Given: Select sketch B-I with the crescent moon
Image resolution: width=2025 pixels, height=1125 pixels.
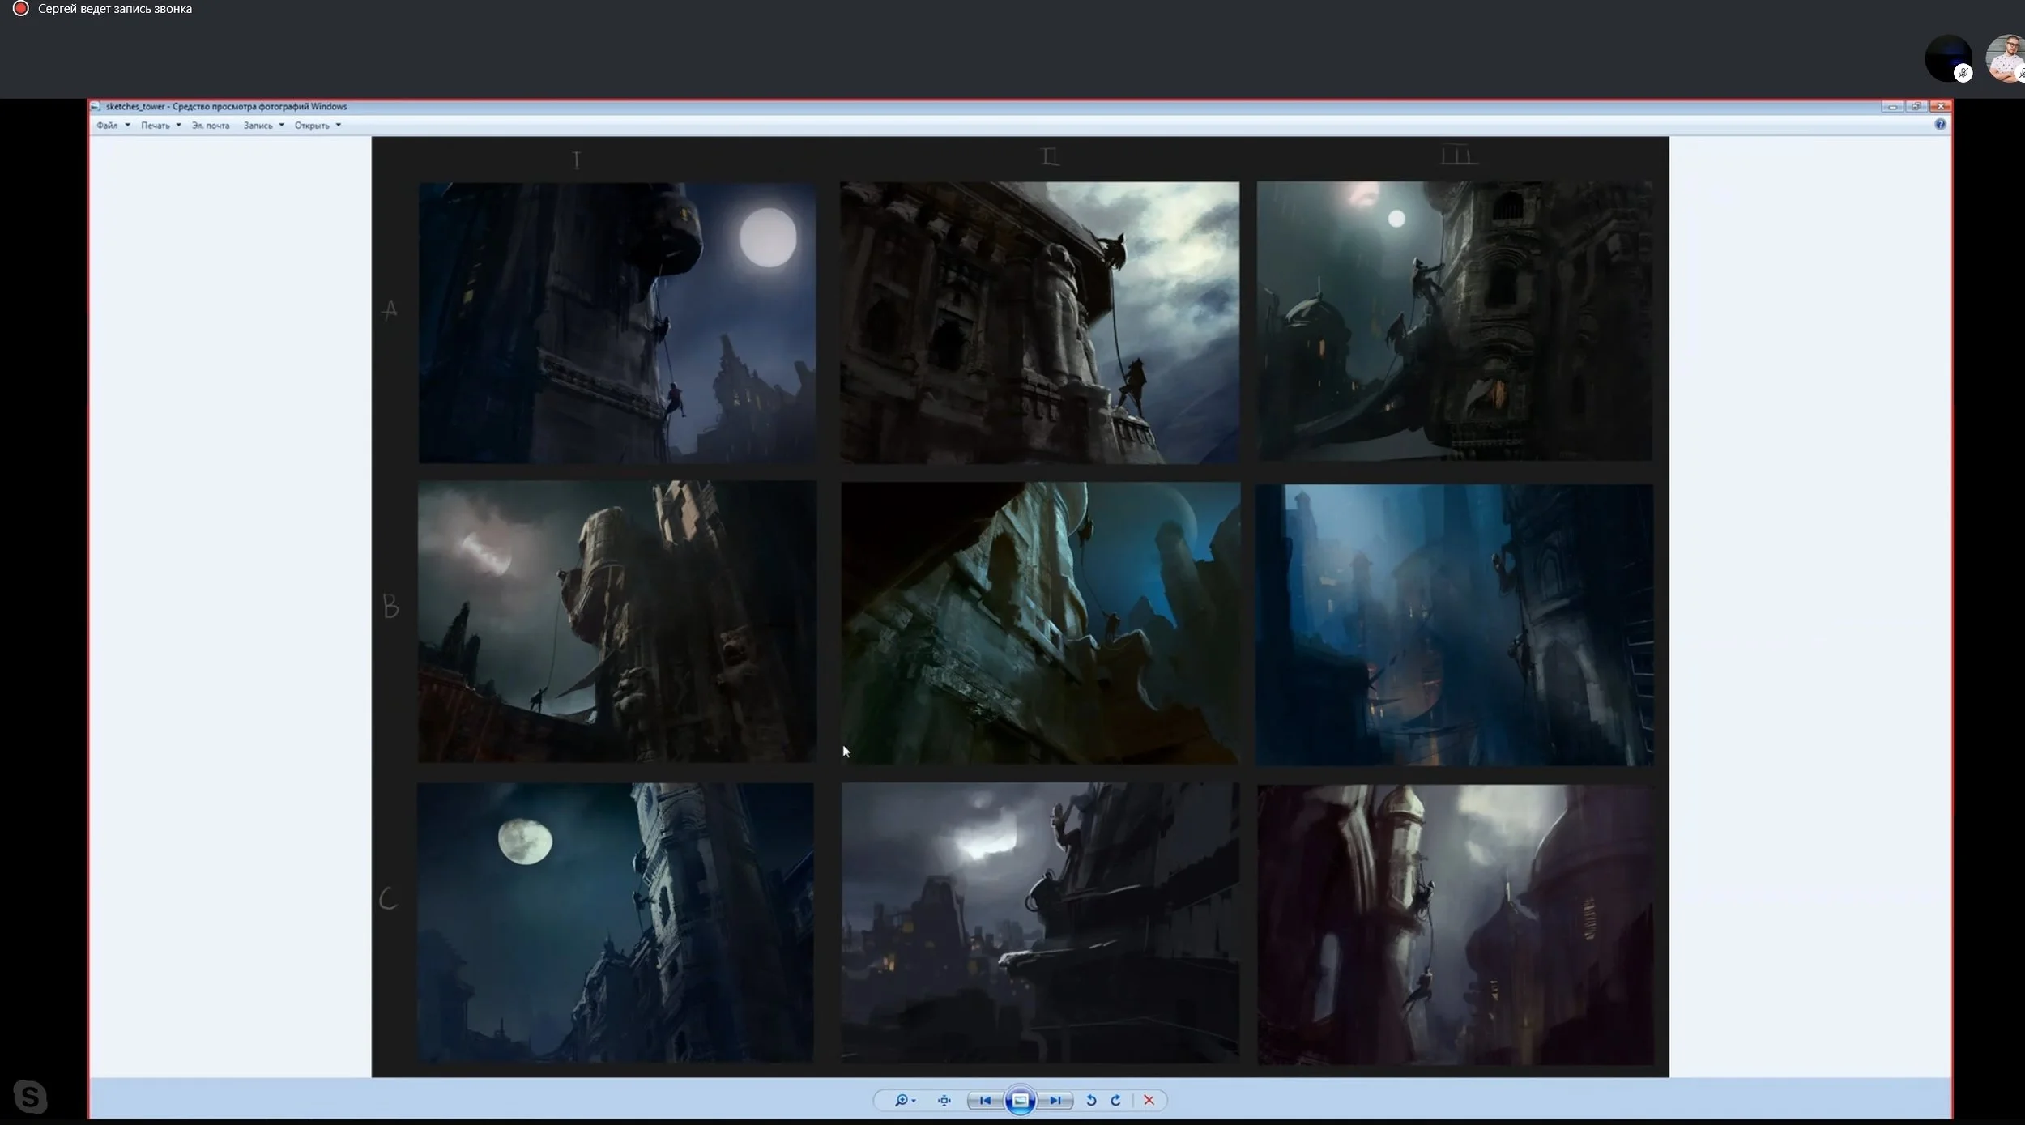Looking at the screenshot, I should [617, 621].
